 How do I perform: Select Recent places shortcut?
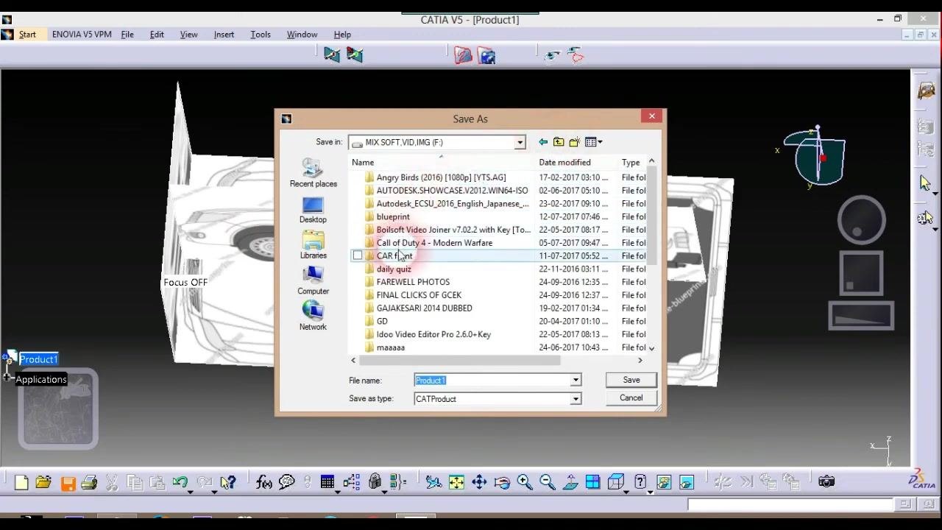click(314, 174)
